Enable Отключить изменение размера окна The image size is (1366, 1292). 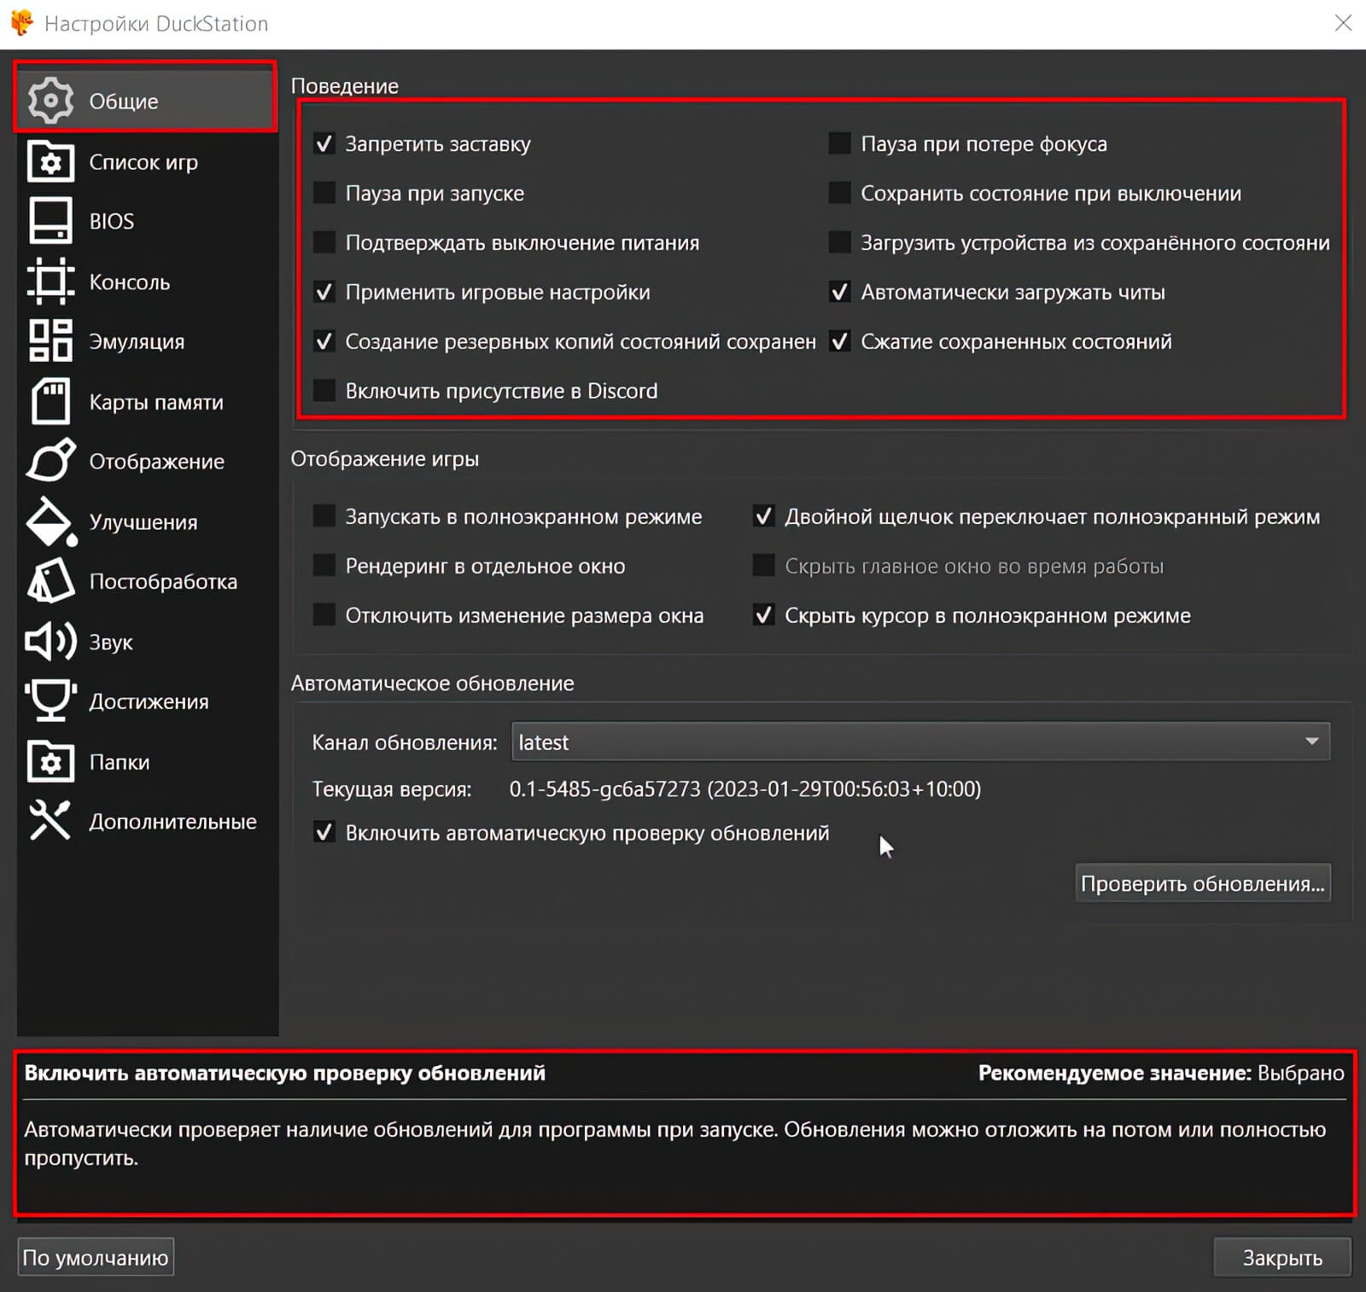tap(324, 615)
